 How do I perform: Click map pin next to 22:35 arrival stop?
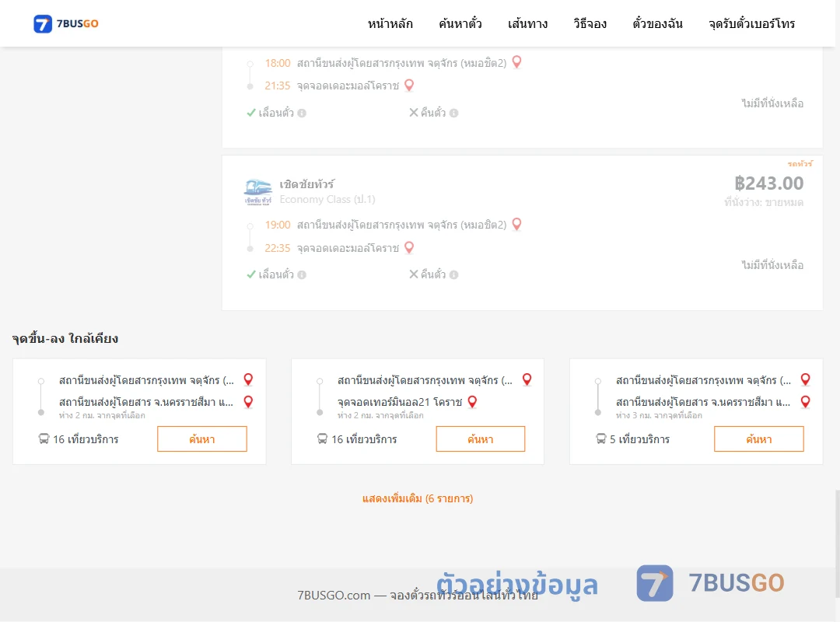point(409,247)
